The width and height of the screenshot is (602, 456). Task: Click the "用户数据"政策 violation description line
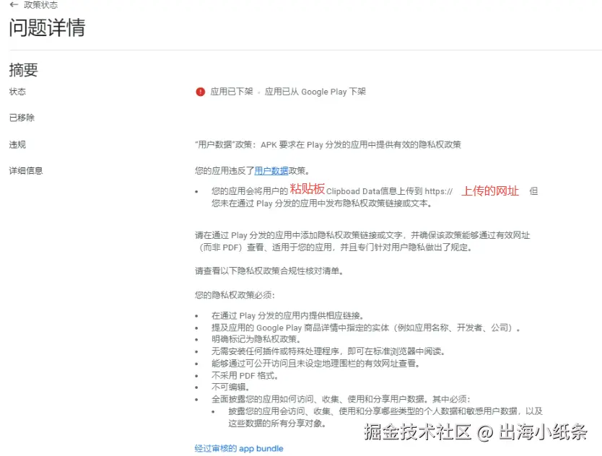(x=328, y=145)
